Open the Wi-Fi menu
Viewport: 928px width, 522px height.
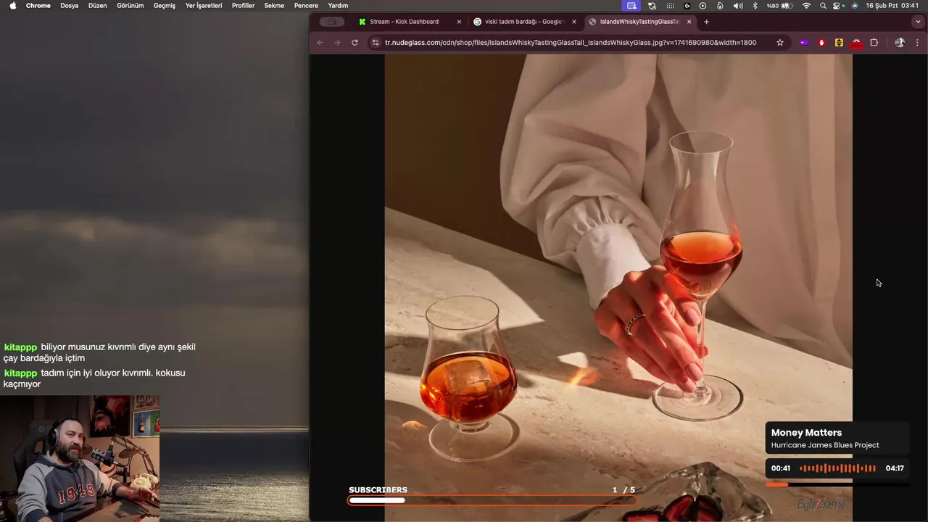click(x=806, y=5)
